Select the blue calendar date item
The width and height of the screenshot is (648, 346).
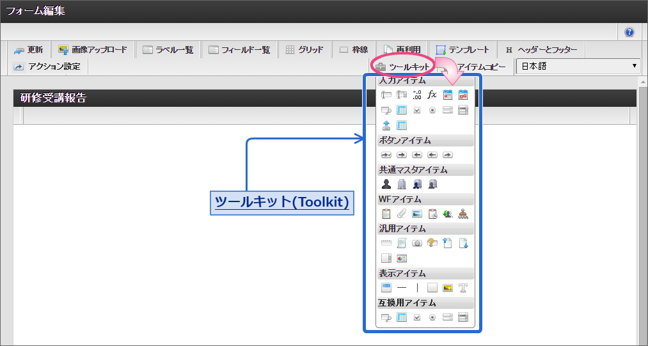(448, 95)
